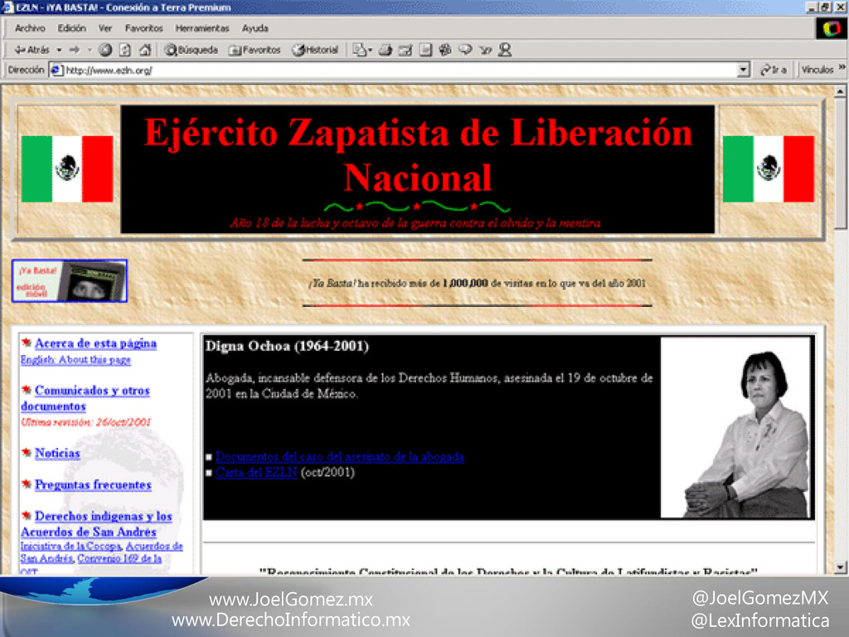Click the Messenger person icon
Image resolution: width=849 pixels, height=637 pixels.
[x=505, y=50]
